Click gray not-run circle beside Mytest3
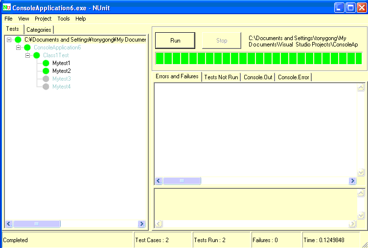Screen dimensions: 368x248 [46, 79]
